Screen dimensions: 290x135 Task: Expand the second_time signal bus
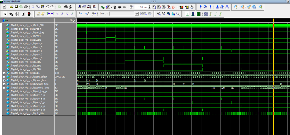click(4, 88)
